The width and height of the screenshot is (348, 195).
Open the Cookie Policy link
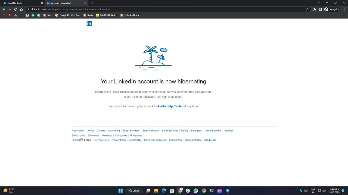tap(176, 140)
